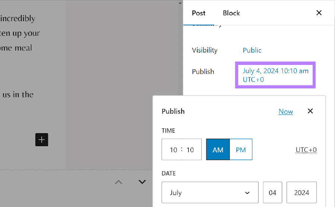
Task: Click the year field showing 2024
Action: 301,193
